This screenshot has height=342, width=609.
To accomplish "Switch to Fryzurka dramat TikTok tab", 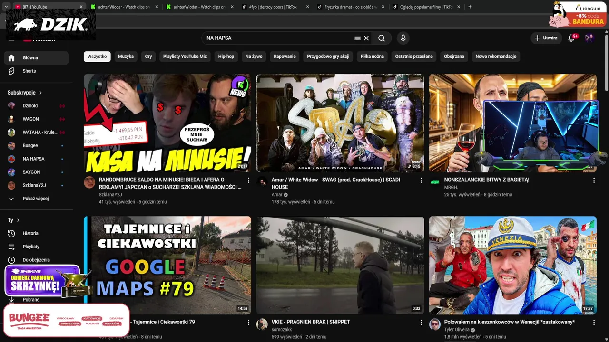I will pos(350,7).
